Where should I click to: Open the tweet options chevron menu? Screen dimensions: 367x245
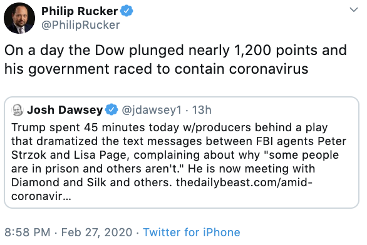(353, 10)
